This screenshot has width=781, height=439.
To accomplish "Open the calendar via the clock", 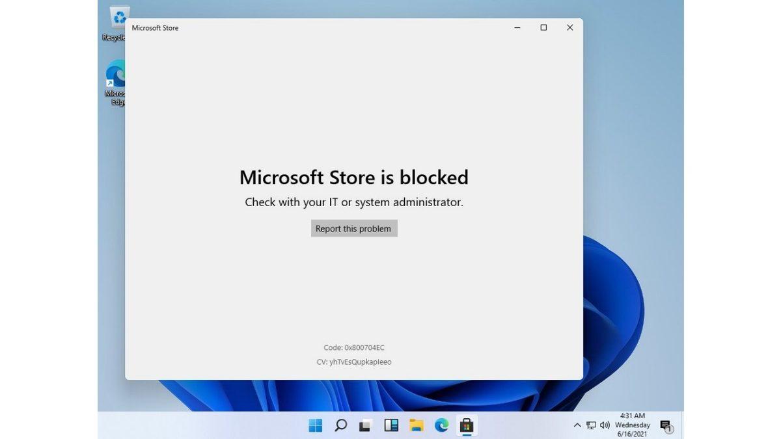I will 632,425.
